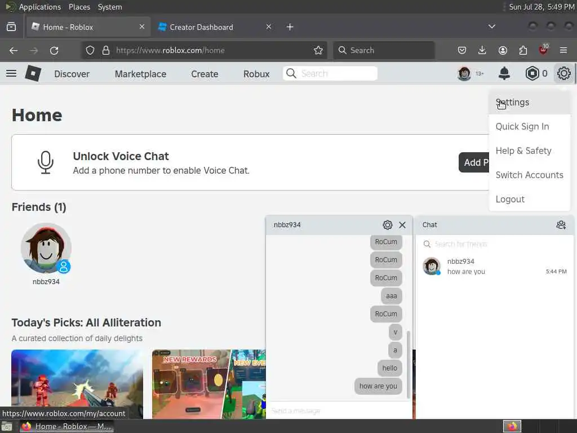Click the 'hello' chat bubble

390,368
